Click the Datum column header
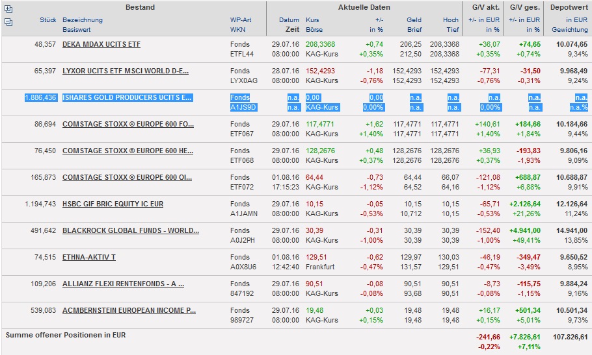Screen dimensions: 592x355 pyautogui.click(x=289, y=20)
